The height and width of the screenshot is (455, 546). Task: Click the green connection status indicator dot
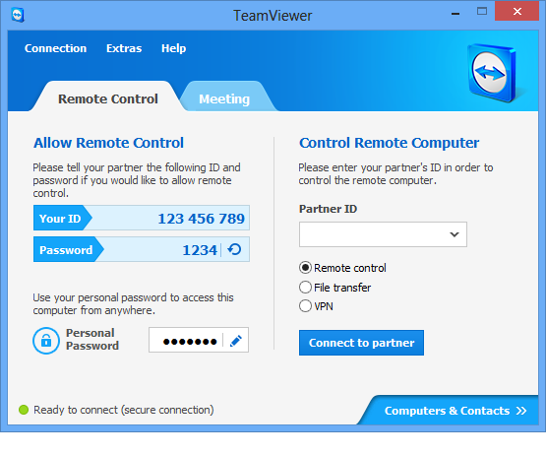[x=24, y=410]
